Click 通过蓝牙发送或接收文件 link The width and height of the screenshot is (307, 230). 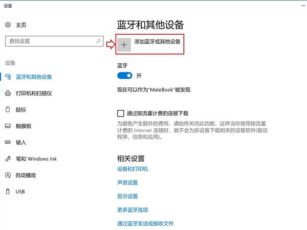(x=145, y=223)
